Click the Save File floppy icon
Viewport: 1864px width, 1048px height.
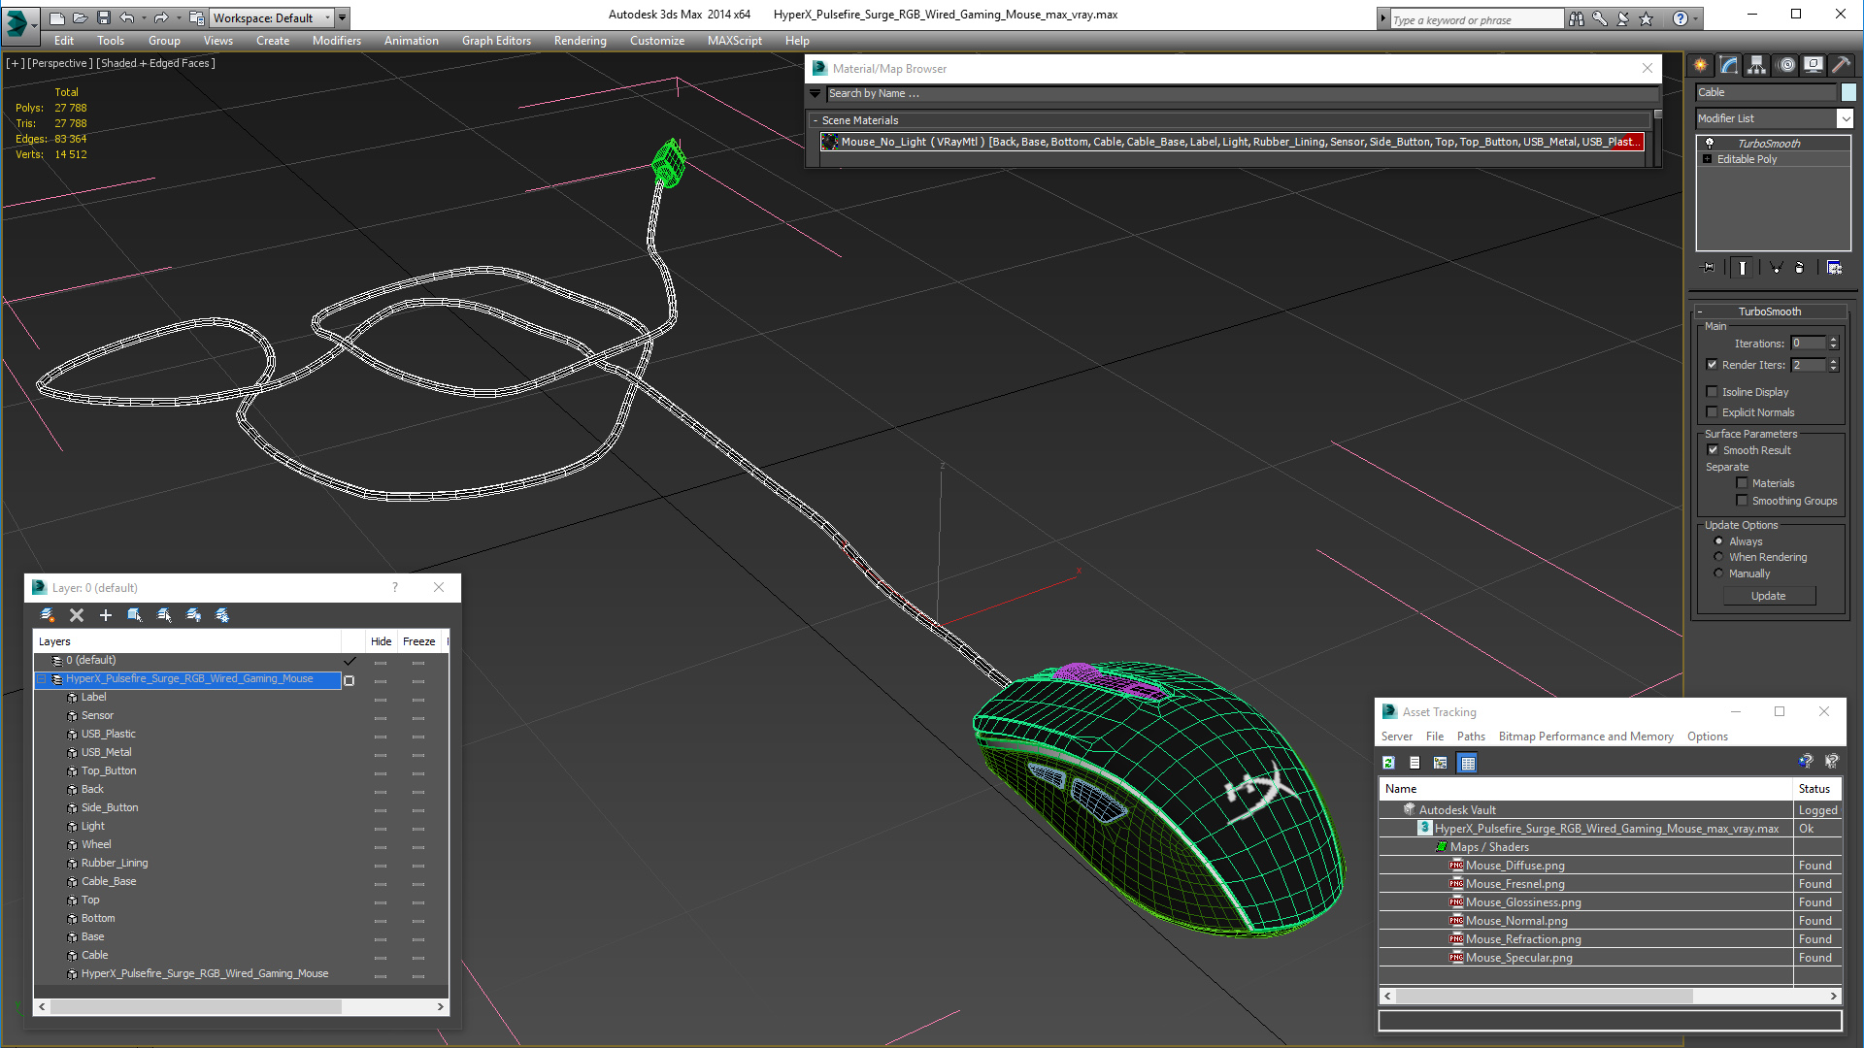pos(103,17)
